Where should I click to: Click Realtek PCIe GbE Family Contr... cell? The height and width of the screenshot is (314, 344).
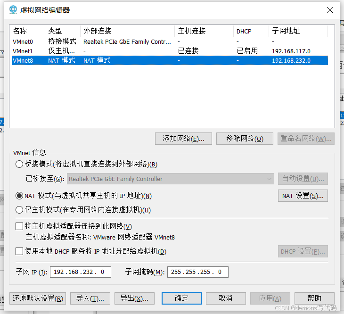127,41
